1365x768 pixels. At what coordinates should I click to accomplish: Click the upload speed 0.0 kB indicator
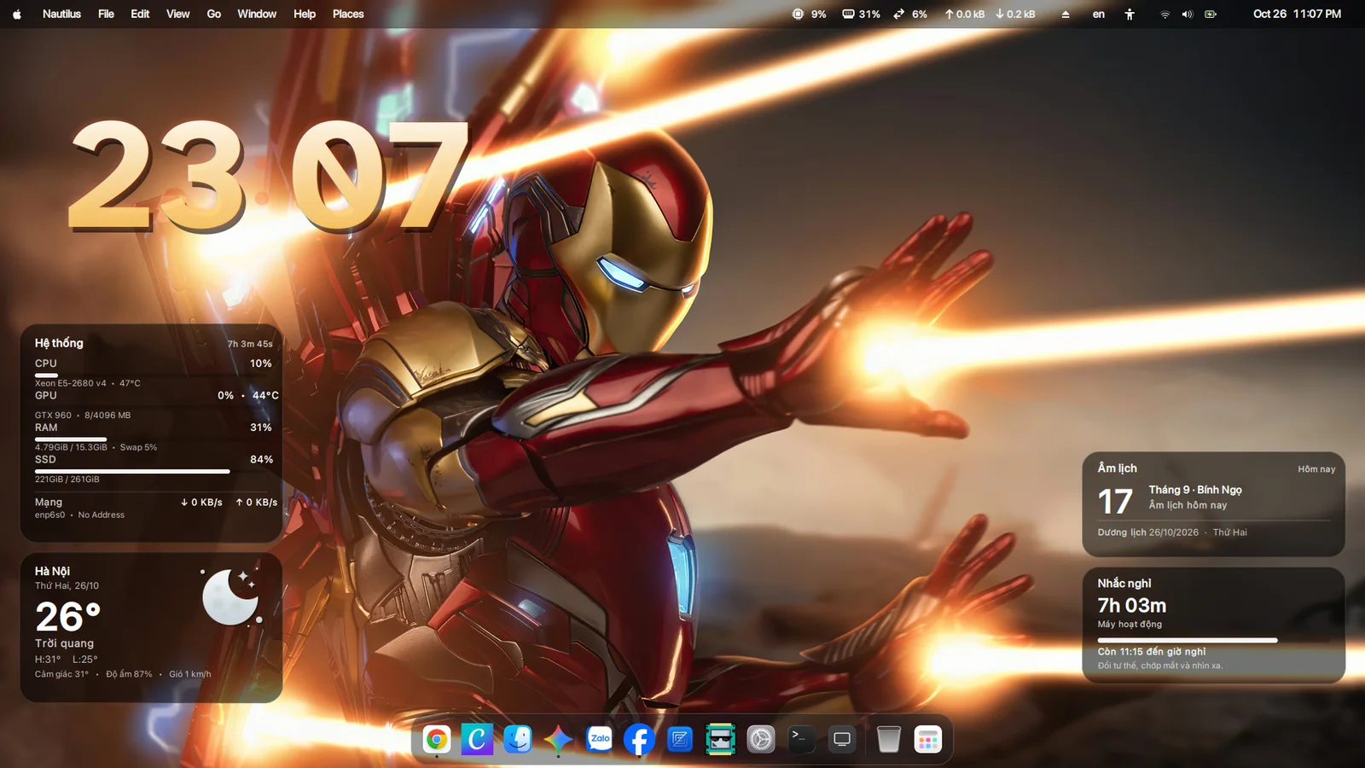click(x=964, y=14)
